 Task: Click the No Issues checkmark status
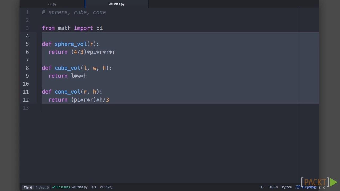61,187
